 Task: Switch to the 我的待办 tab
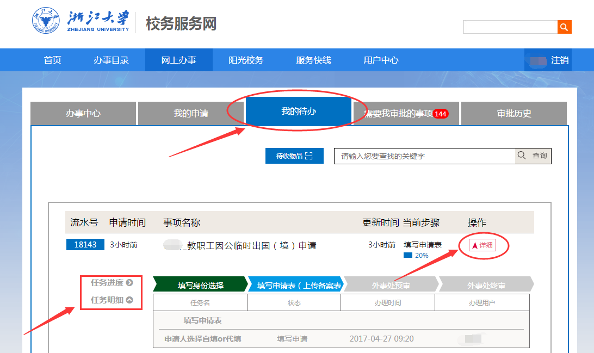(x=299, y=112)
